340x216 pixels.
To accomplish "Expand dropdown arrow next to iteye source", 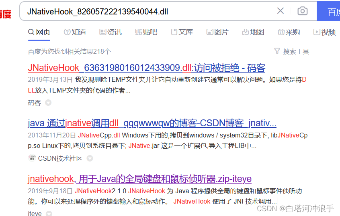I will pyautogui.click(x=49, y=214).
